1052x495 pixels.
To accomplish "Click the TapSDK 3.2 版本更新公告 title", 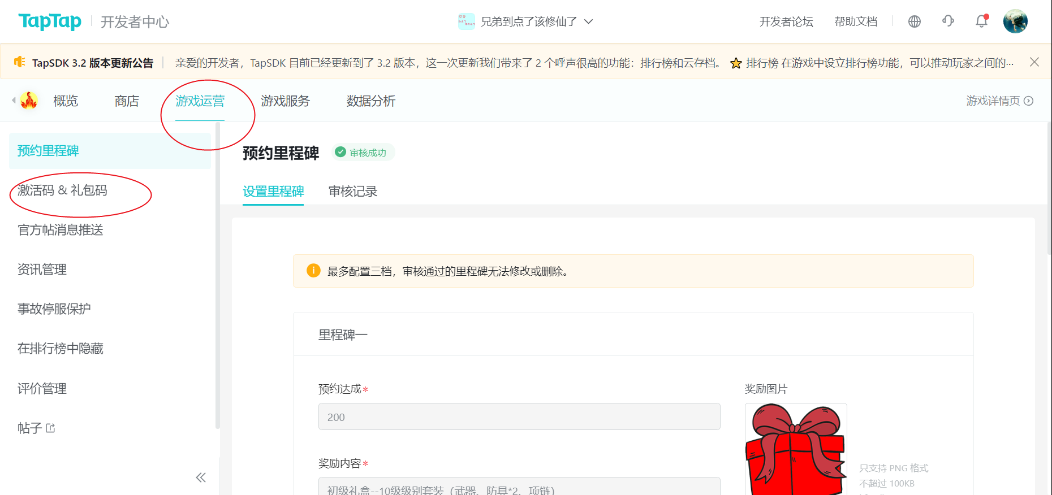I will click(x=93, y=63).
